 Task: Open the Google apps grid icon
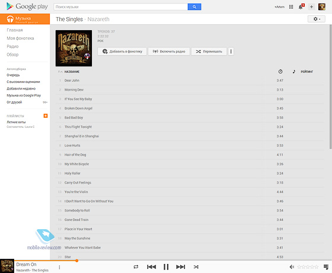click(291, 7)
